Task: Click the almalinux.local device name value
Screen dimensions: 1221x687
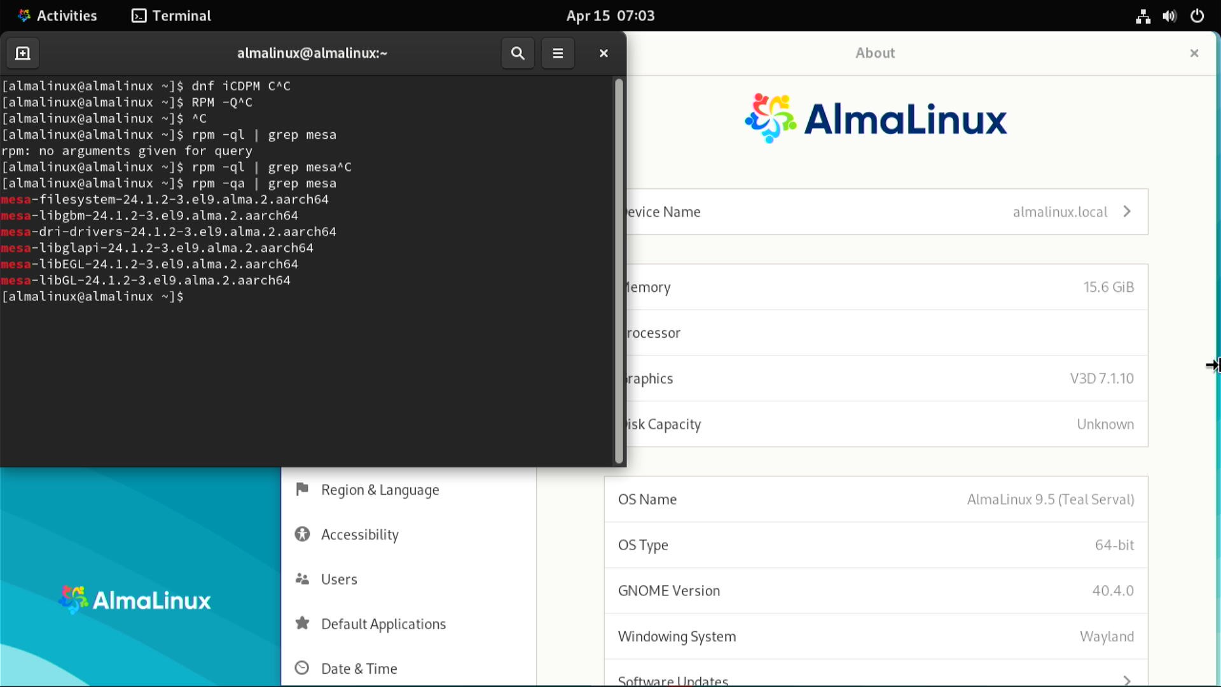Action: 1060,212
